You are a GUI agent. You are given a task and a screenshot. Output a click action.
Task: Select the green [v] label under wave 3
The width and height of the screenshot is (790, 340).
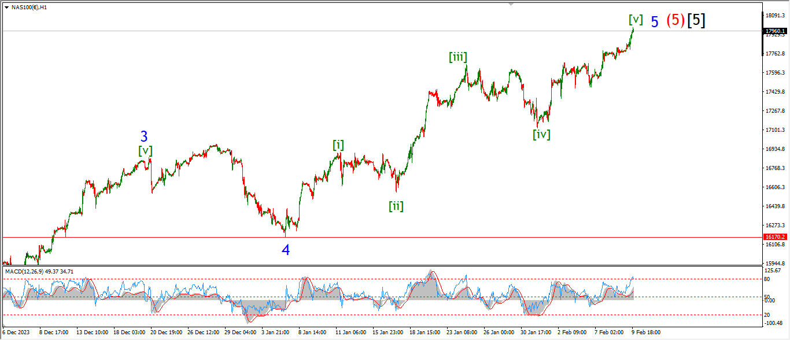pyautogui.click(x=145, y=150)
